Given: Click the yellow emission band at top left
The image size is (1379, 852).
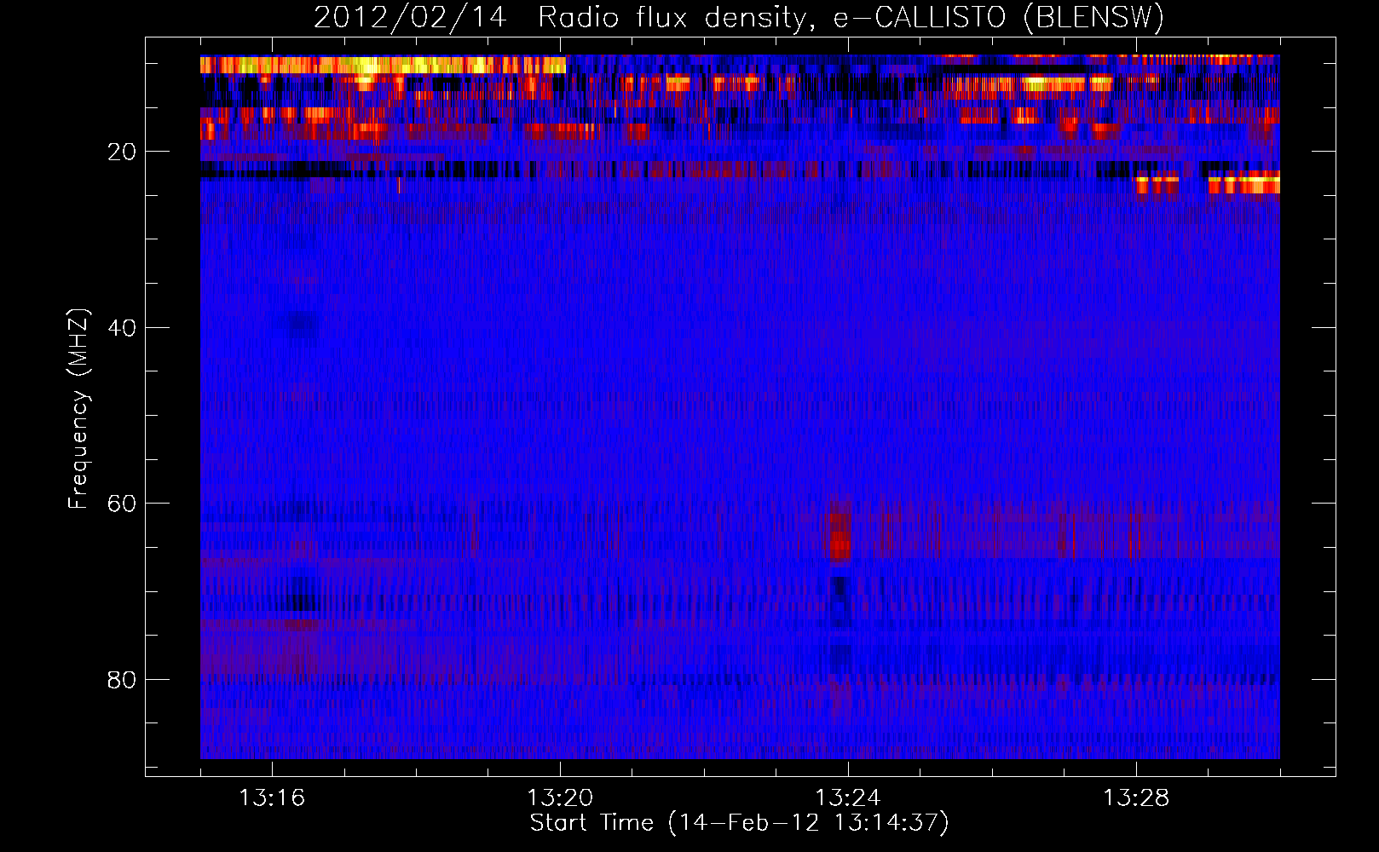Looking at the screenshot, I should [383, 65].
